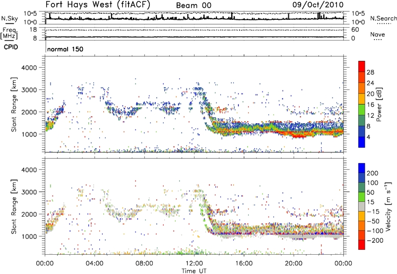Click the 'N.Sky' axis label
Viewport: 397px width, 274px height.
[x=9, y=18]
